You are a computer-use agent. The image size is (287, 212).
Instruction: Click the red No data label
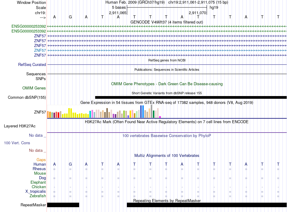(37, 150)
